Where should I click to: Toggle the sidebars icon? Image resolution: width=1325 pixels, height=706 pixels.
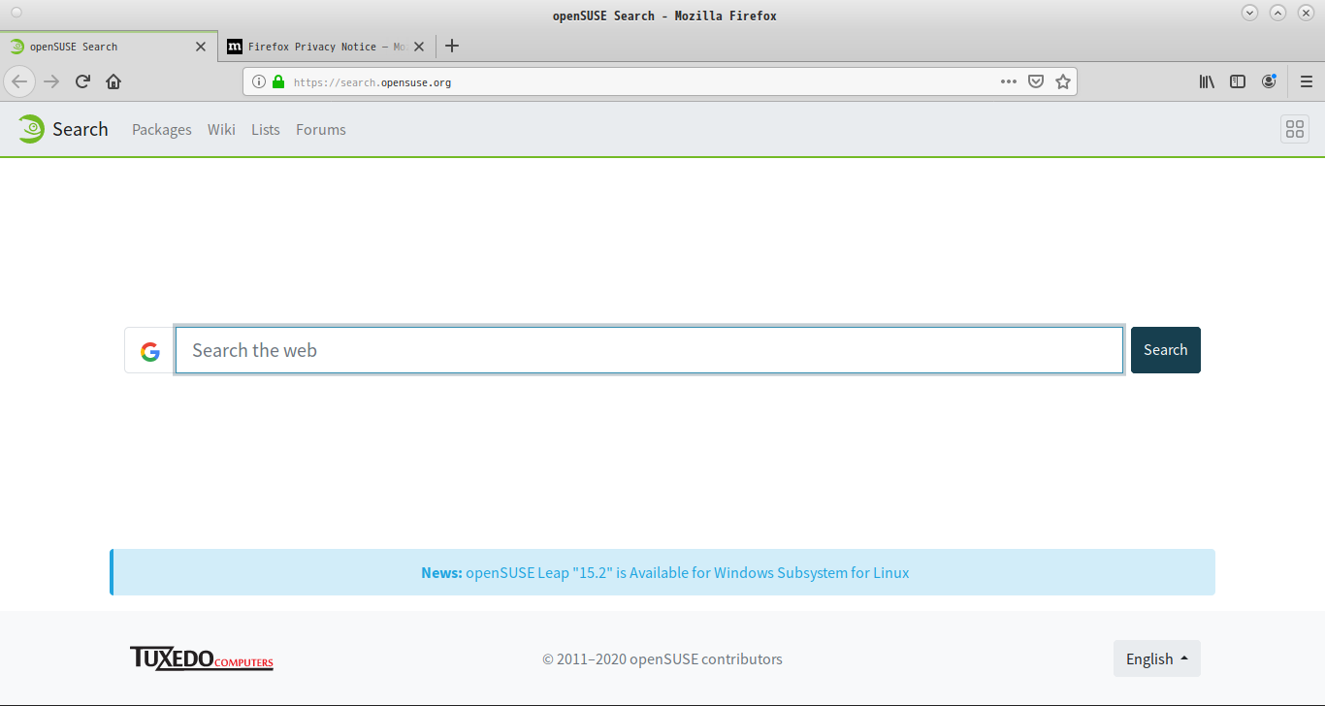(1238, 81)
